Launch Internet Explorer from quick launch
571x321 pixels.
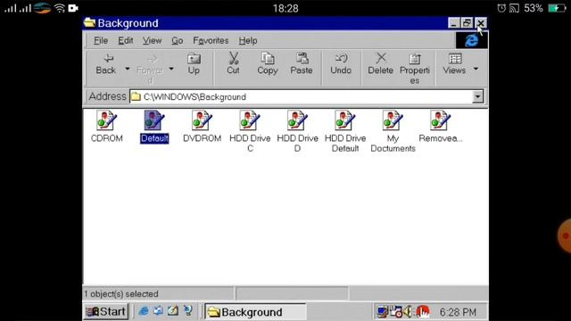coord(144,311)
